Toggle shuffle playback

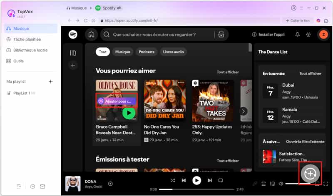(x=173, y=180)
